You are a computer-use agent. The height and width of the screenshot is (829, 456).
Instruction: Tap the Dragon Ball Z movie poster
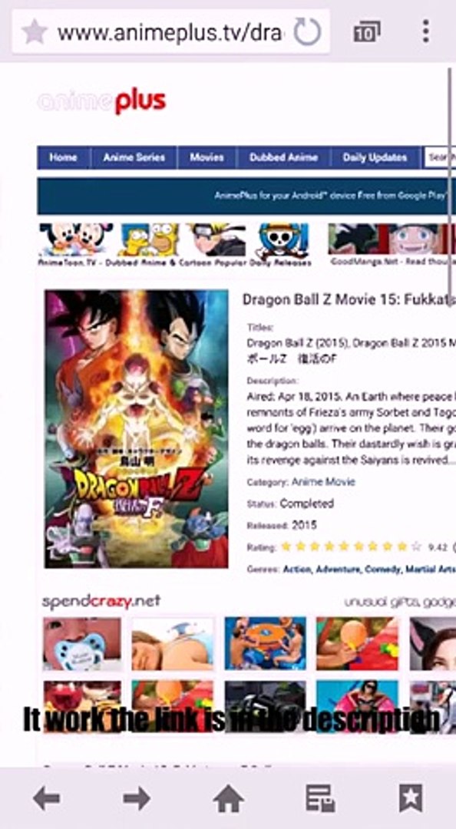[137, 429]
